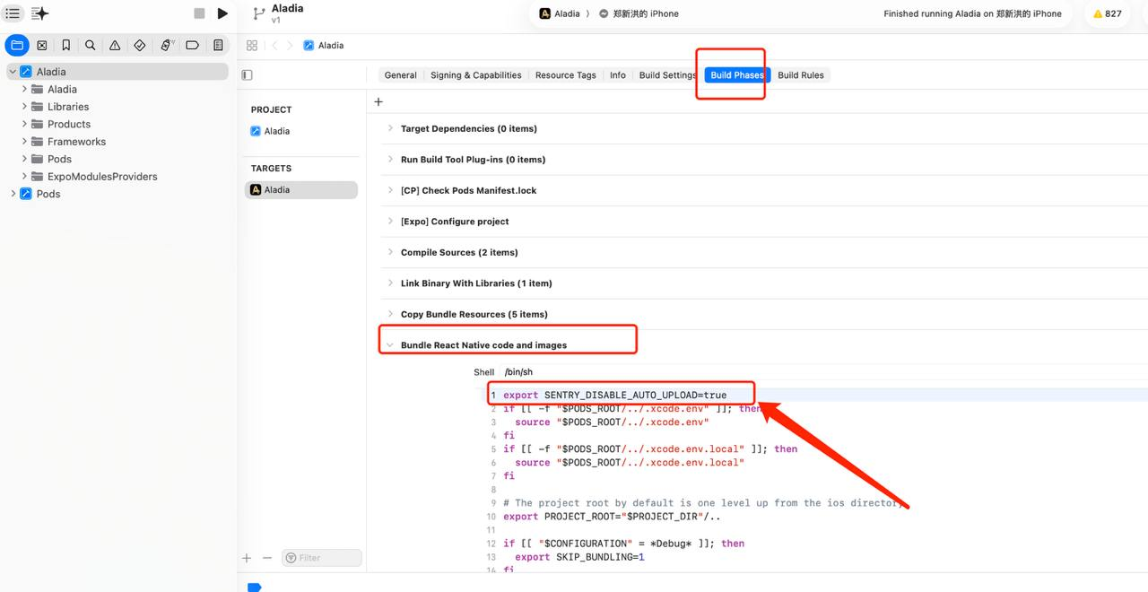The image size is (1148, 592).
Task: Expand Link Binary With Libraries phase
Action: (x=390, y=283)
